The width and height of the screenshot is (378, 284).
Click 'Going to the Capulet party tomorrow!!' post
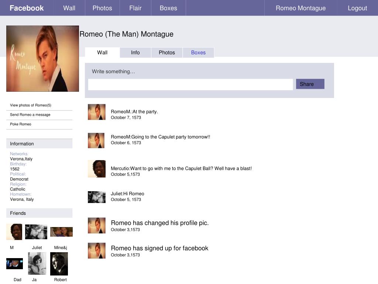160,137
